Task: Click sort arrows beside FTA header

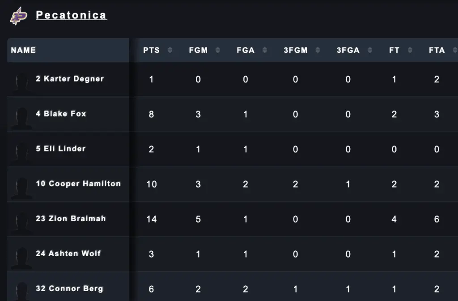Action: (455, 50)
